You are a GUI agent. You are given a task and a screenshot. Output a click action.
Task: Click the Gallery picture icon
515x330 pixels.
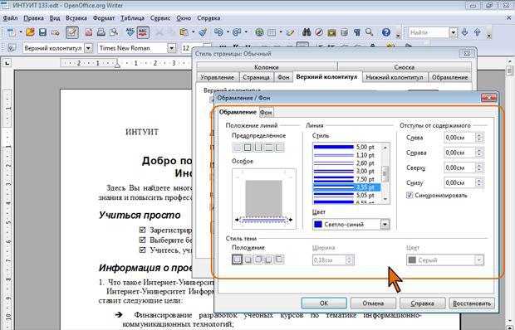pyautogui.click(x=331, y=32)
